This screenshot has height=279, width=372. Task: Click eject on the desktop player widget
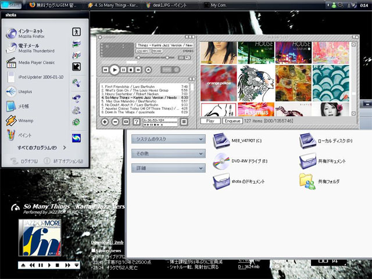click(x=23, y=265)
